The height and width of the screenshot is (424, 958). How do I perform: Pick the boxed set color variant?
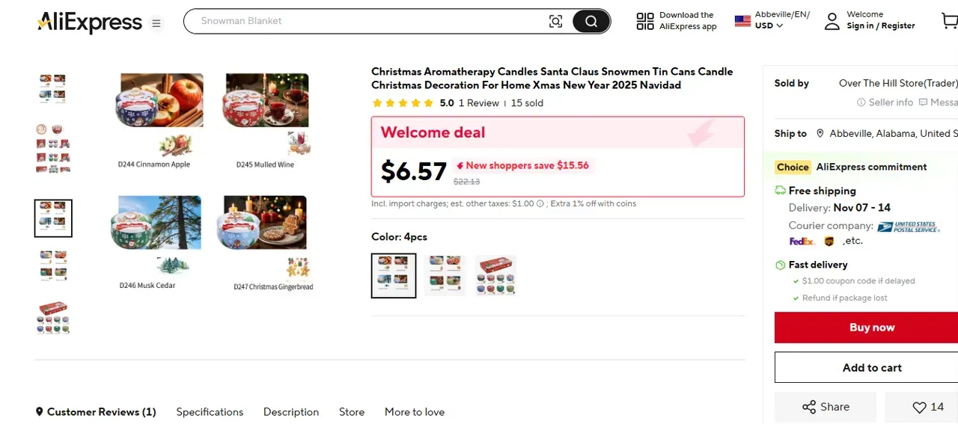pyautogui.click(x=495, y=276)
